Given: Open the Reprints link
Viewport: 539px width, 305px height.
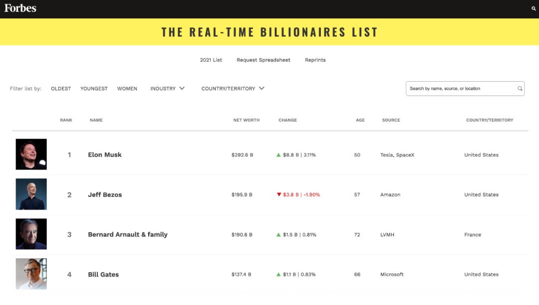Looking at the screenshot, I should pyautogui.click(x=315, y=60).
